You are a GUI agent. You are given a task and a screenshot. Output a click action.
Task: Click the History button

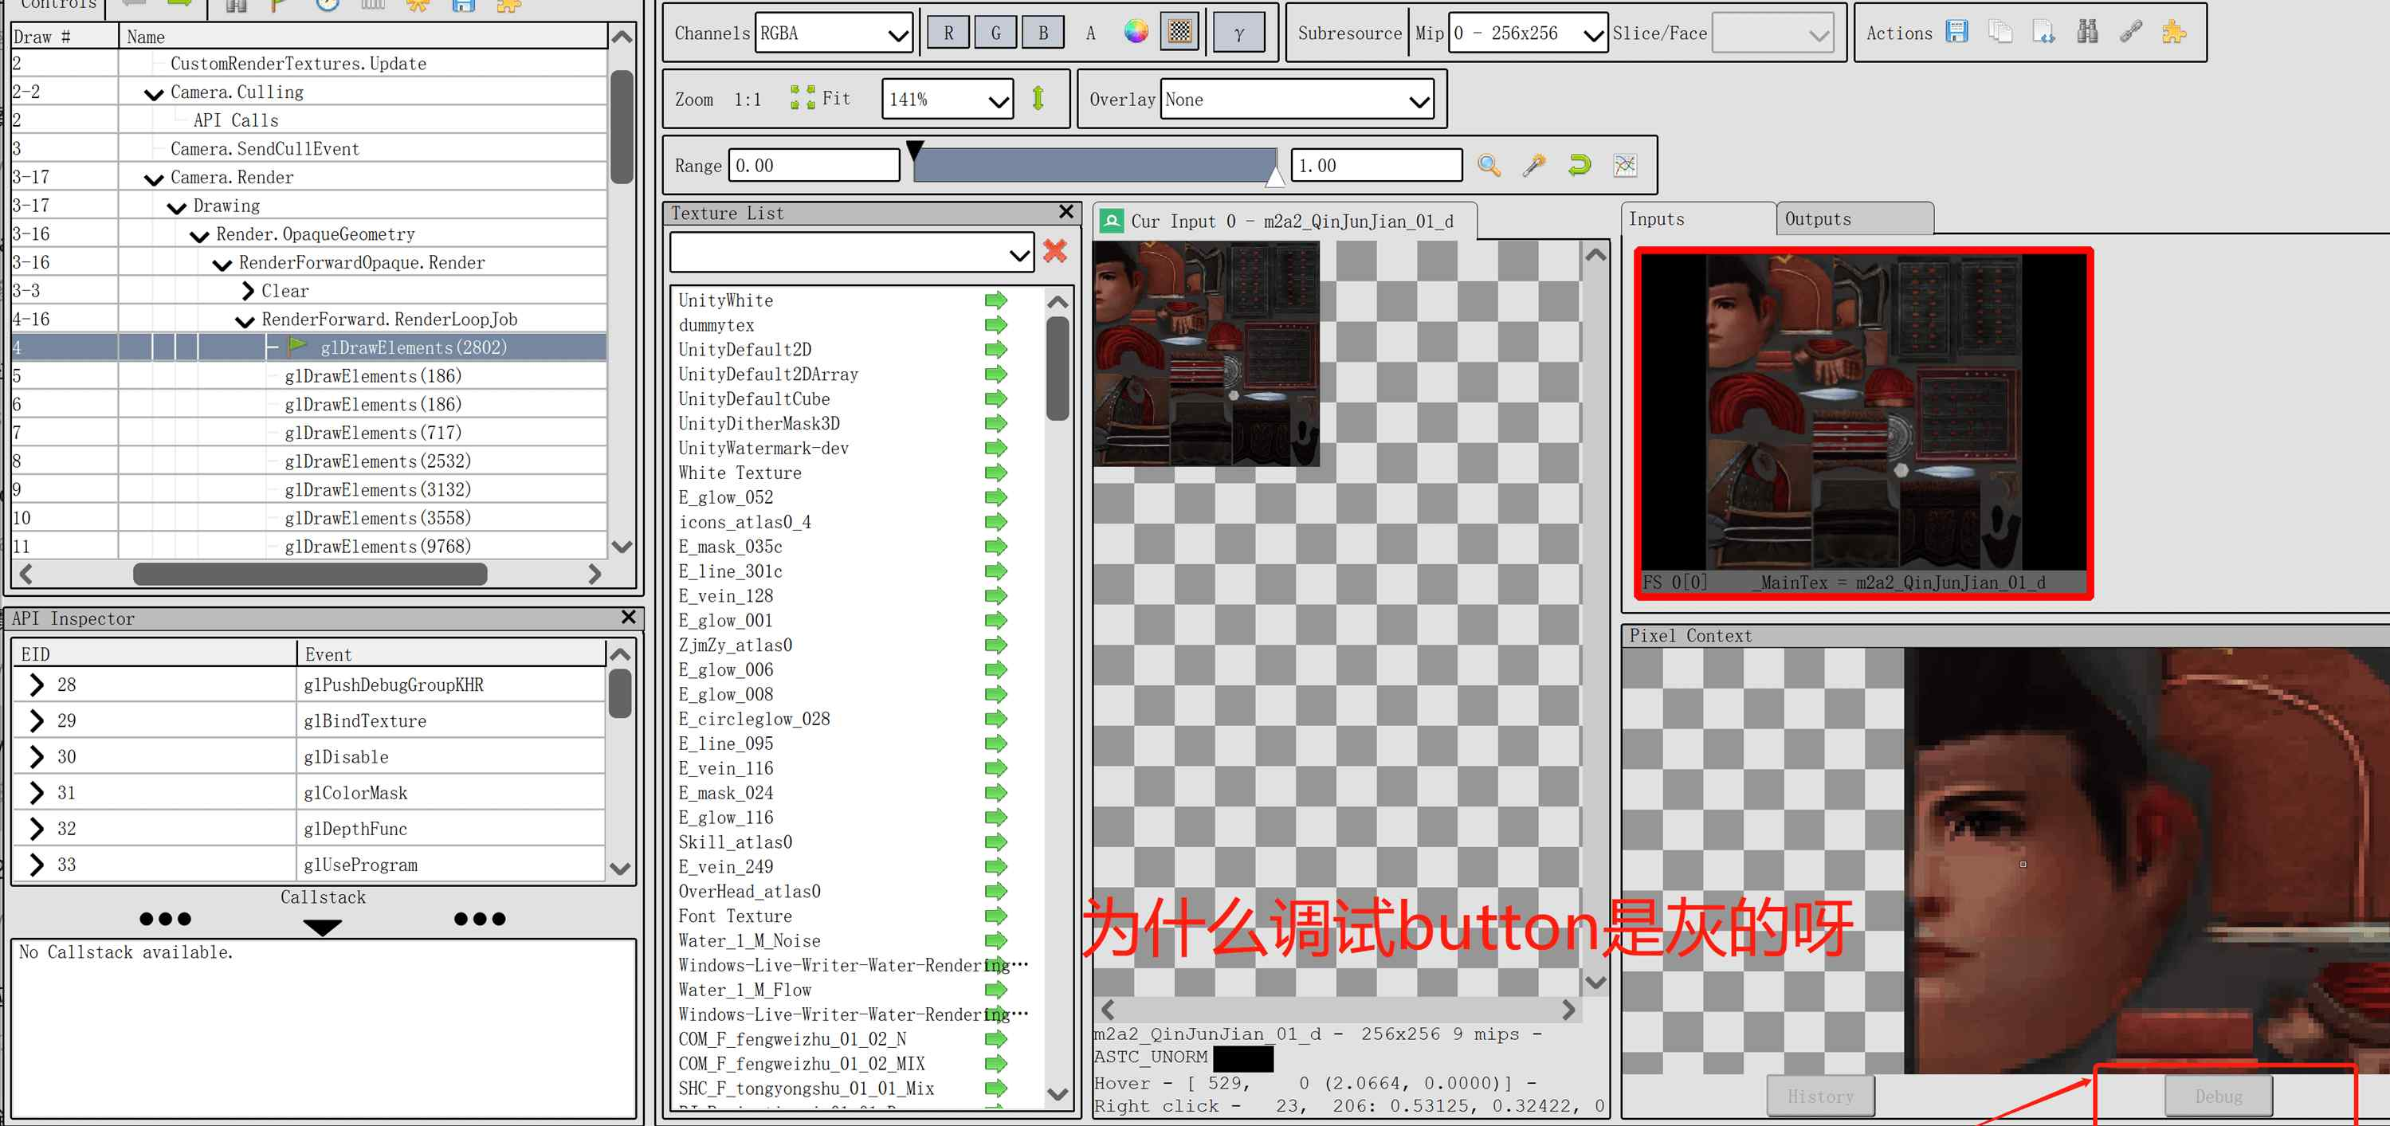click(1819, 1097)
